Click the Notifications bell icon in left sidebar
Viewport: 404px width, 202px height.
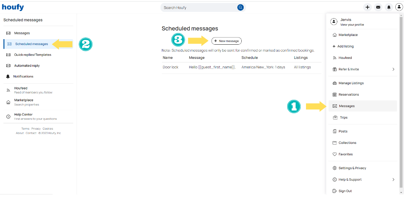8,76
